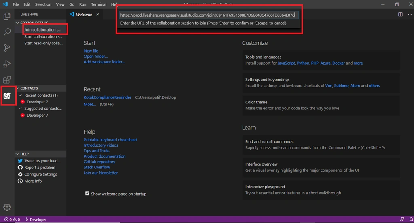This screenshot has height=223, width=414.
Task: Click Start read-only collaboration session
Action: 44,43
